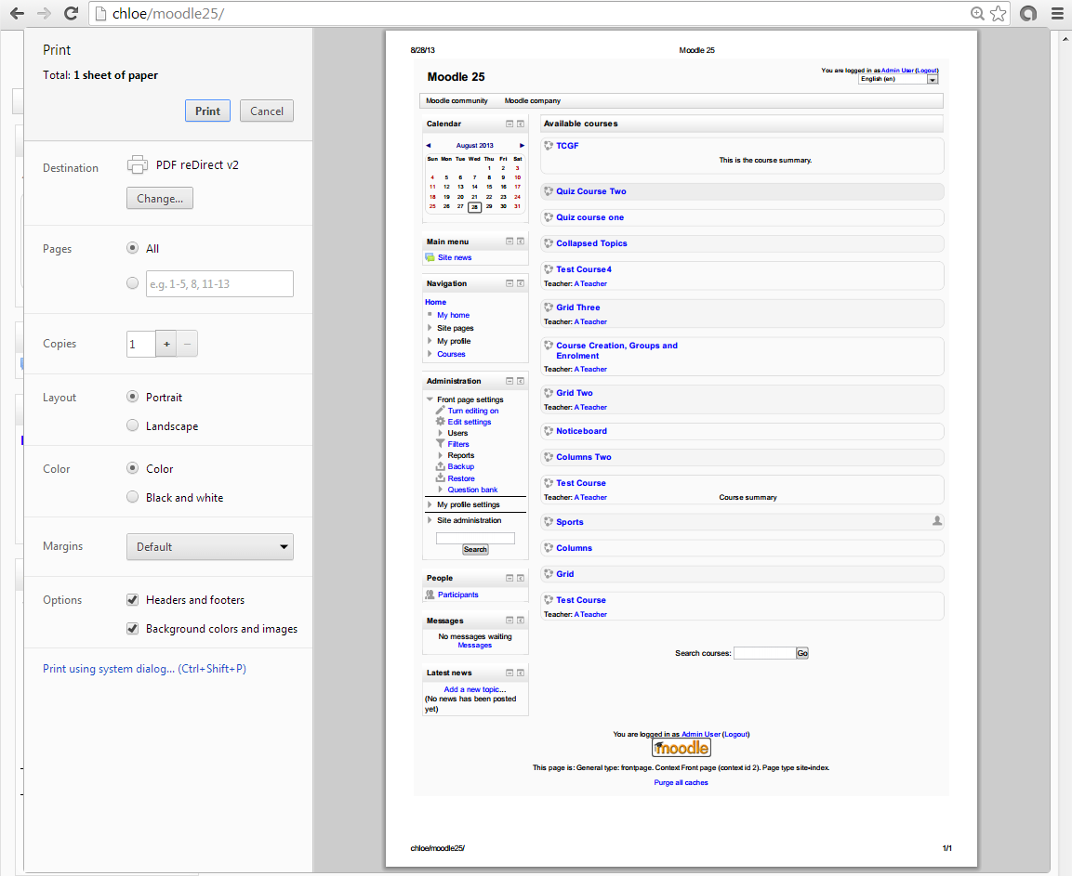The width and height of the screenshot is (1072, 876).
Task: Expand Site pages in Navigation
Action: 430,328
